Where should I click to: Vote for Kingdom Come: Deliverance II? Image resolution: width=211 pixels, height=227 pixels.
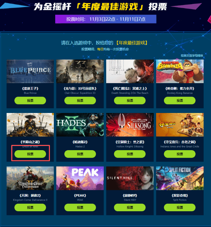click(x=30, y=207)
